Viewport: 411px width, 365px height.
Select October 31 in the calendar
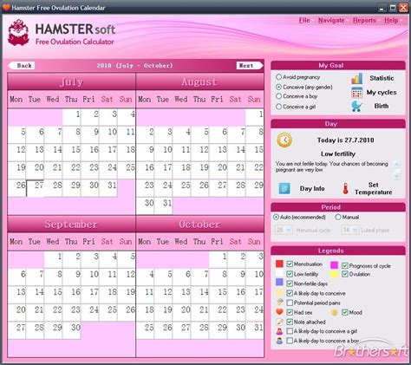(x=255, y=330)
